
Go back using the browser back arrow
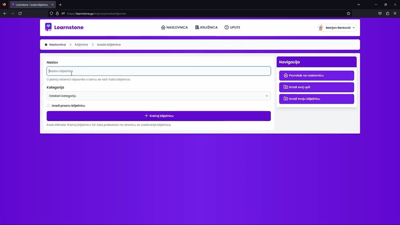(x=5, y=14)
